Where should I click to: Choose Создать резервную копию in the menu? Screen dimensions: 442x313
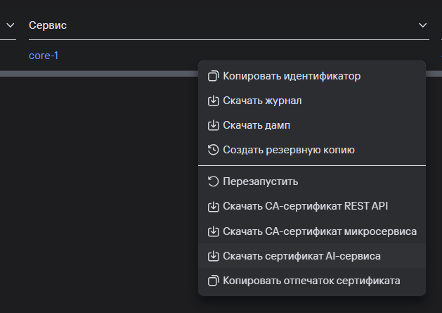tap(312, 150)
